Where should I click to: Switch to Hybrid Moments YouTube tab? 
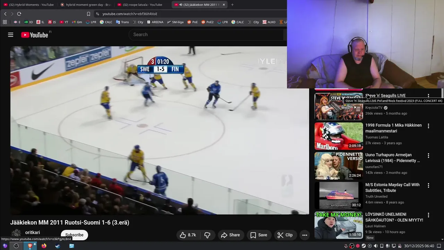point(28,5)
